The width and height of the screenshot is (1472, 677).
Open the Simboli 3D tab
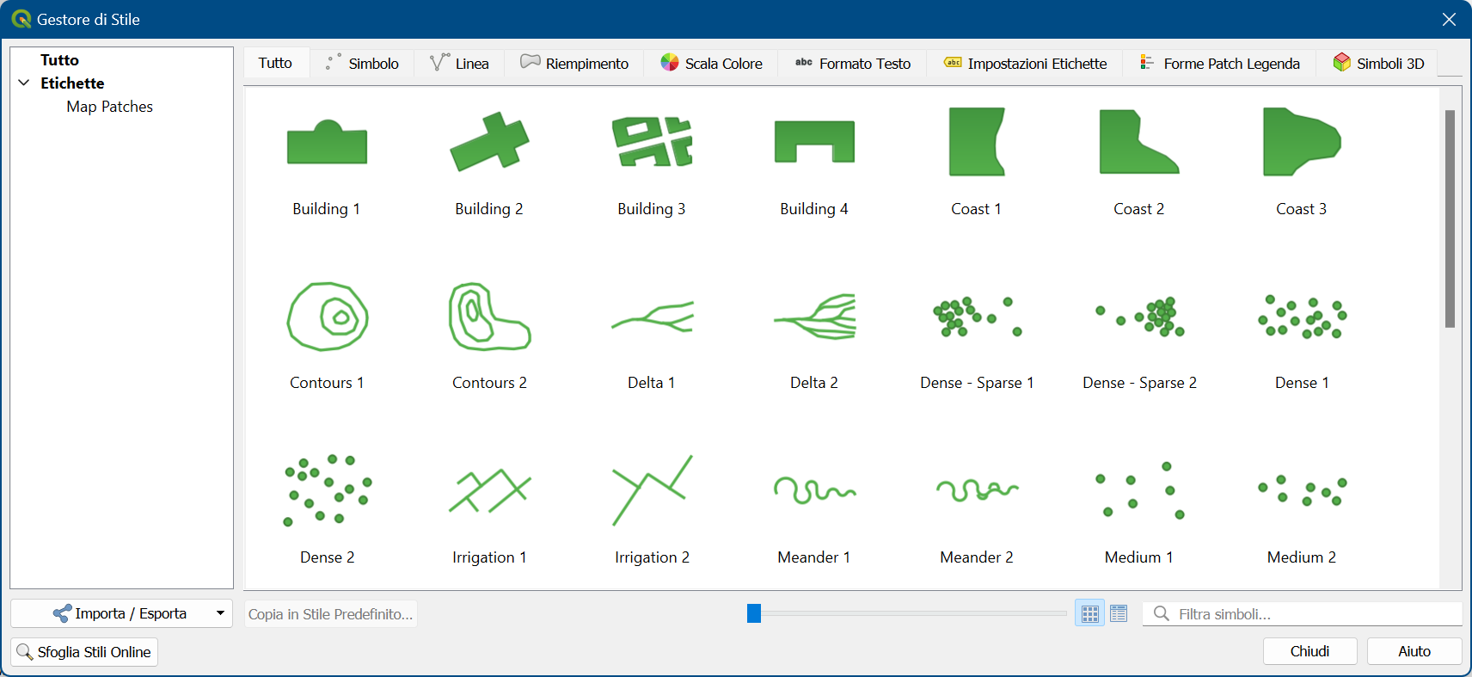click(x=1377, y=63)
